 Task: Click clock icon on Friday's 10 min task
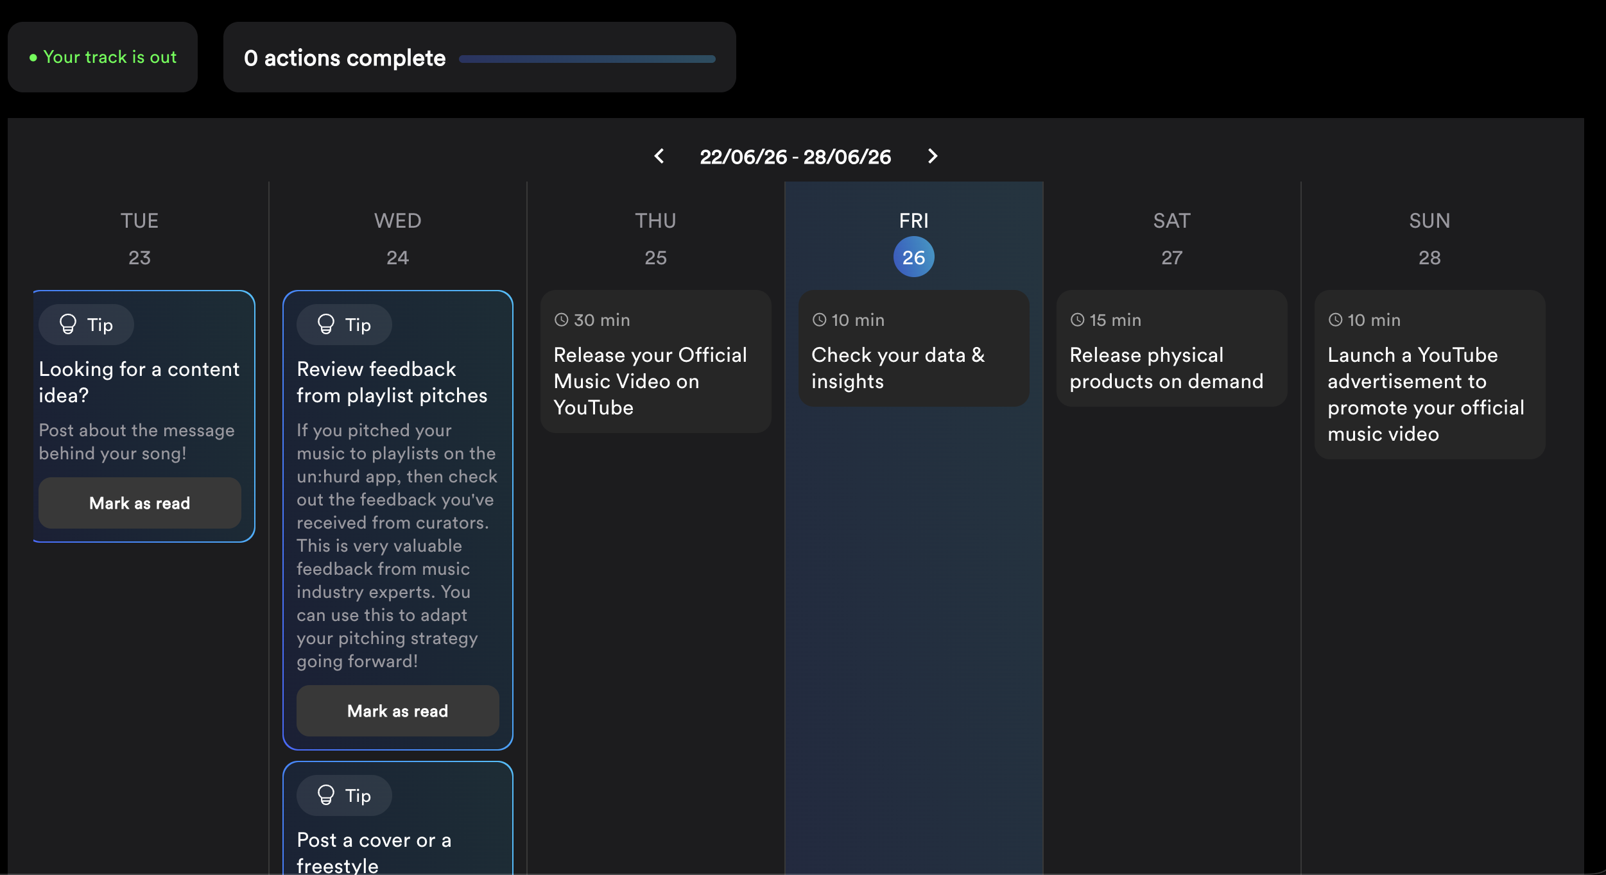click(820, 320)
